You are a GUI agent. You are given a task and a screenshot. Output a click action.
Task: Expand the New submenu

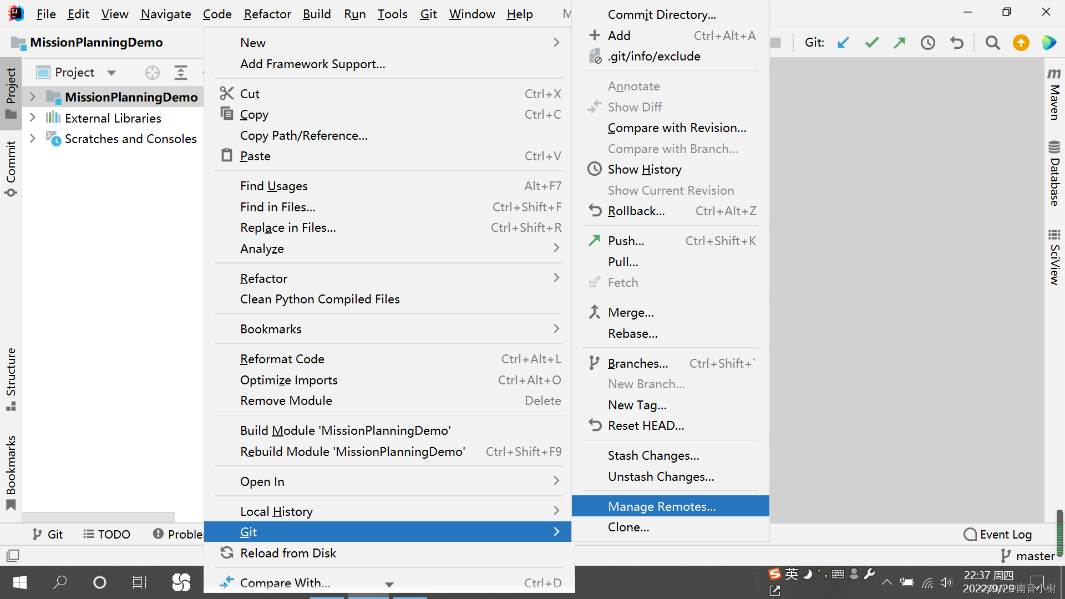(x=388, y=43)
